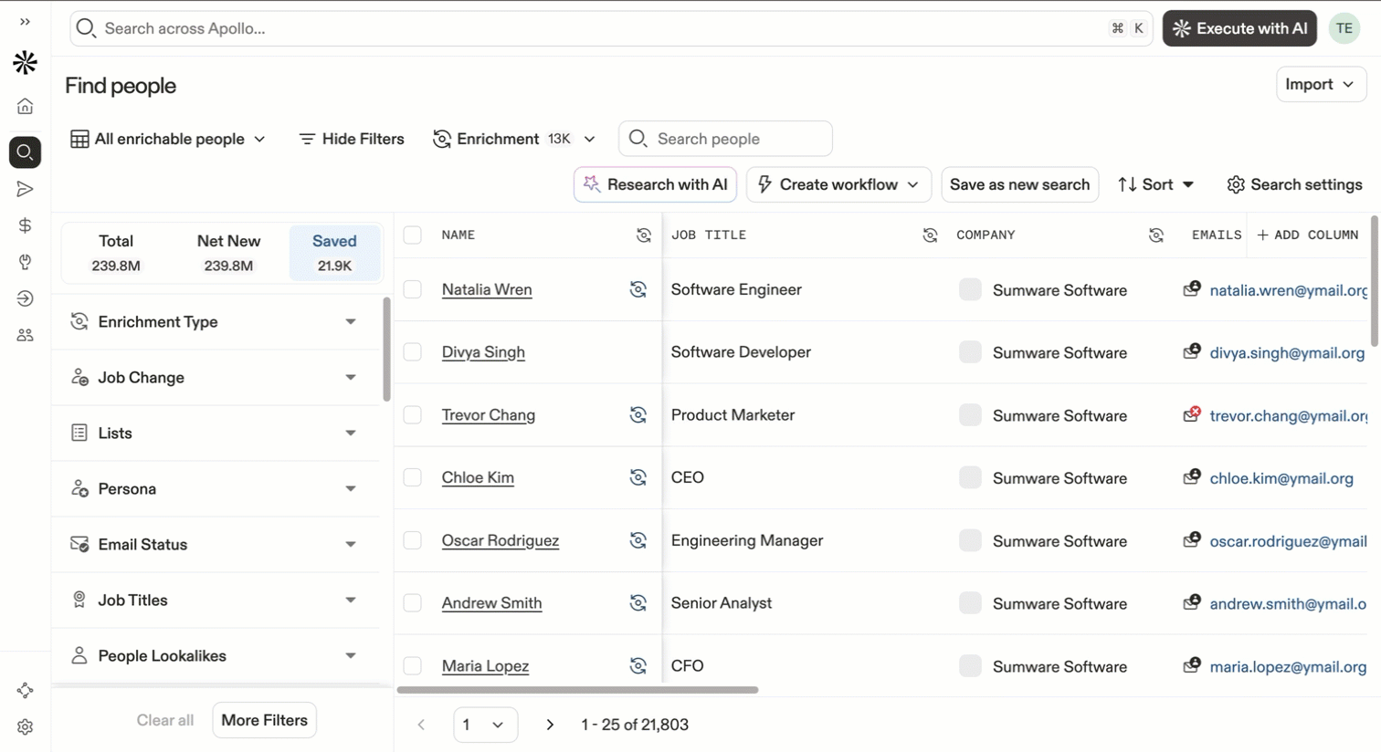
Task: Click the Research with AI button
Action: (655, 184)
